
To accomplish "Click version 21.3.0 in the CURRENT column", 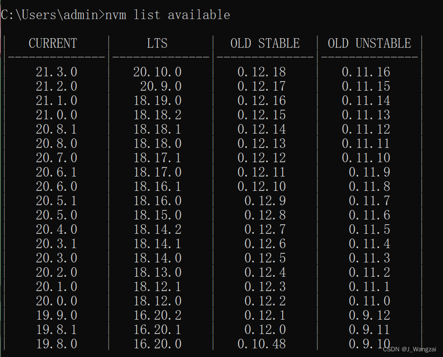I will [x=57, y=72].
